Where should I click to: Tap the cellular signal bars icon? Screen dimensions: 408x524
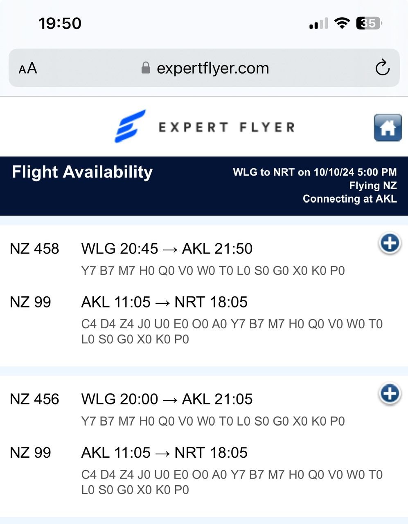[318, 24]
